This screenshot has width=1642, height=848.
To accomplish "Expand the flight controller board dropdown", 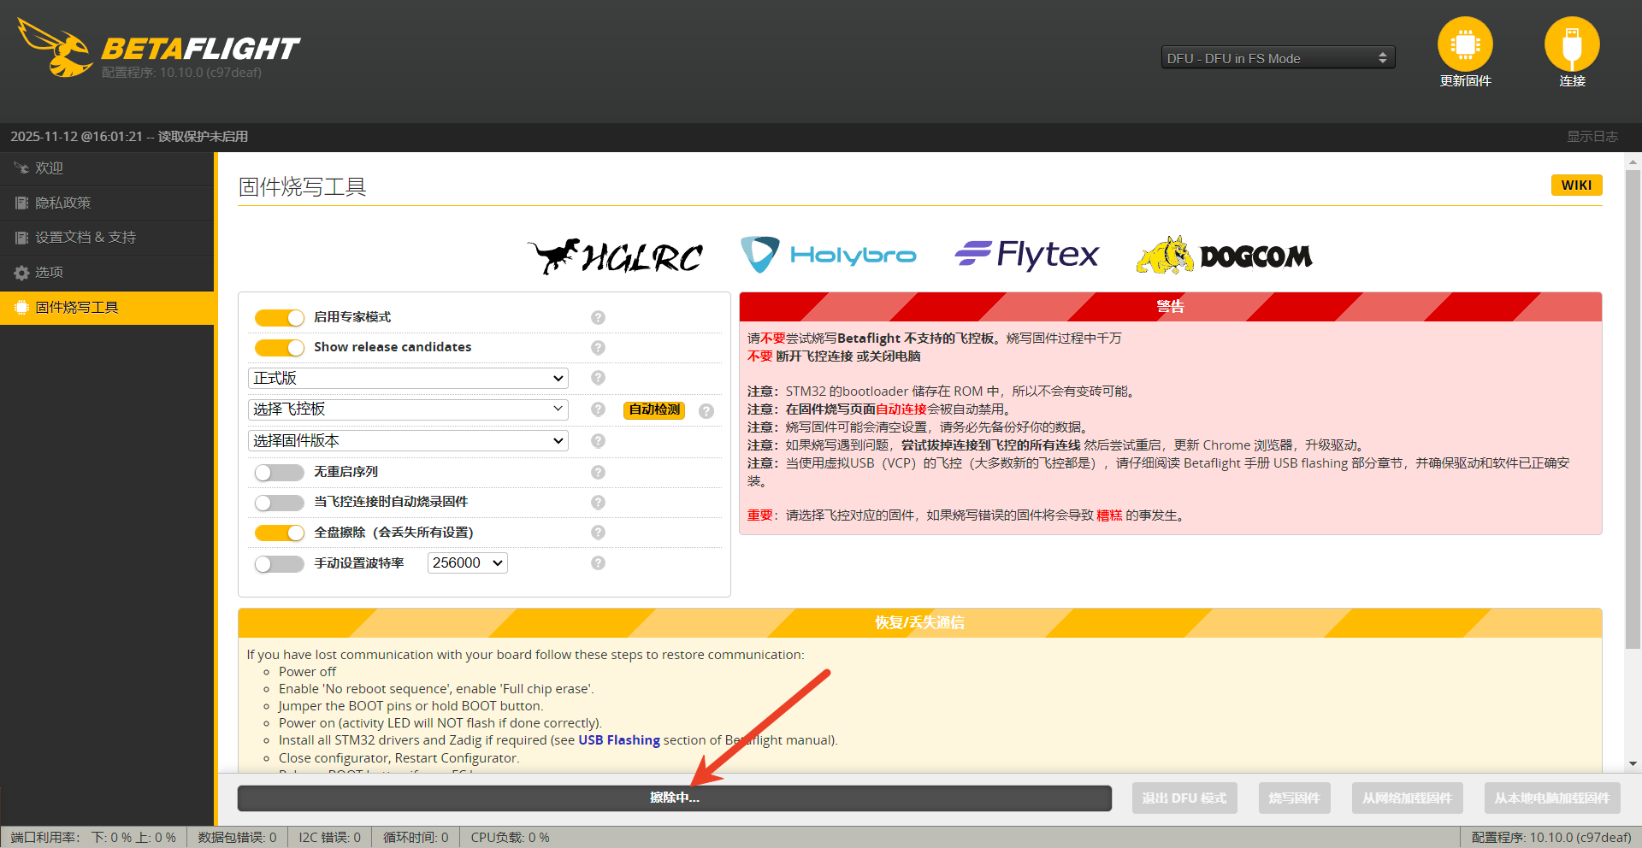I will 408,409.
